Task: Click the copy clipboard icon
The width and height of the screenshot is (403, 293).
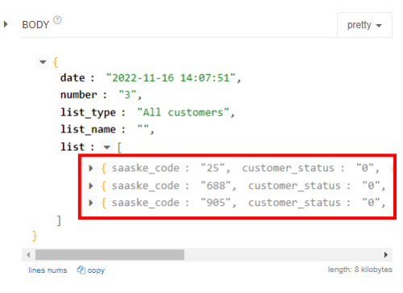Action: point(81,270)
